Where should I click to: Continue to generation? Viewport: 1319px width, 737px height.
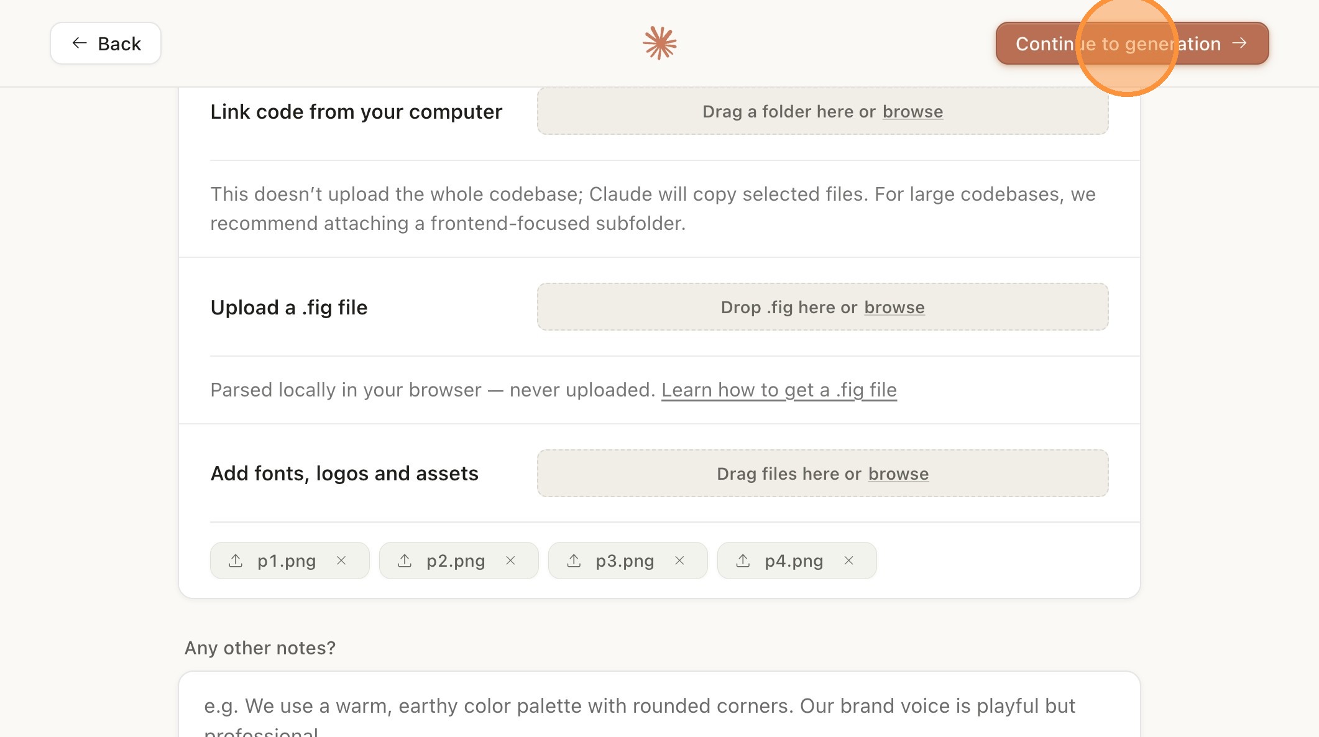coord(1132,43)
